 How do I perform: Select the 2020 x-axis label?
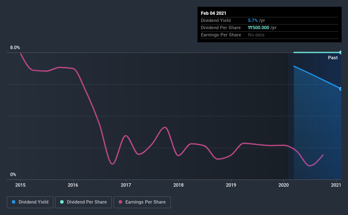284,185
